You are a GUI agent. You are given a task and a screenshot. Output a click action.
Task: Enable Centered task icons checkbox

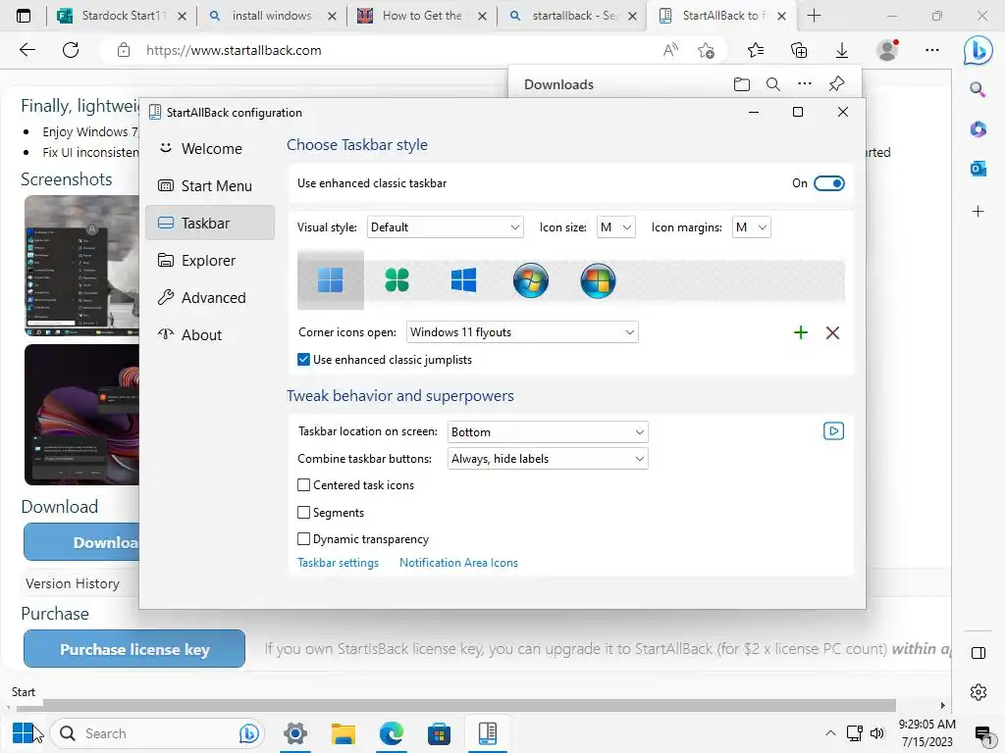pyautogui.click(x=304, y=484)
